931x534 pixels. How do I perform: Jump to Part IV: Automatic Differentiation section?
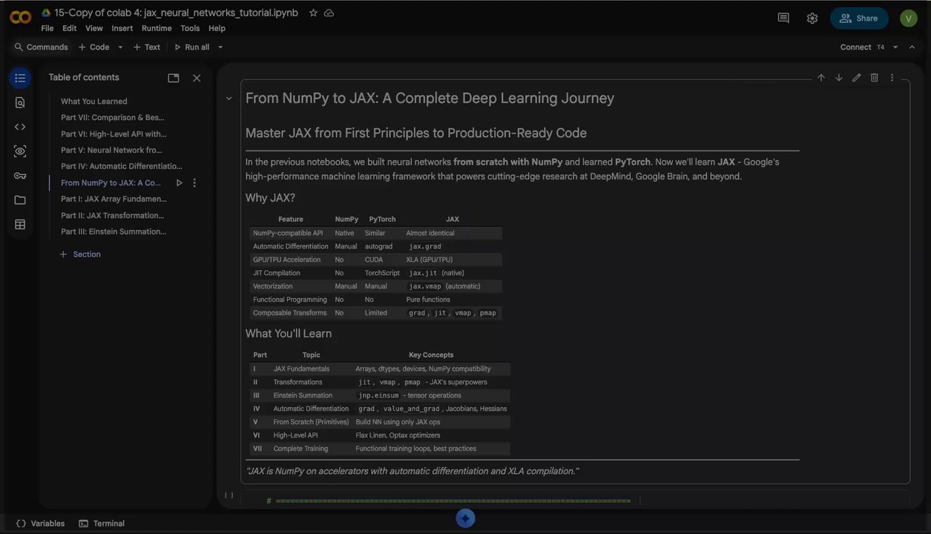122,166
